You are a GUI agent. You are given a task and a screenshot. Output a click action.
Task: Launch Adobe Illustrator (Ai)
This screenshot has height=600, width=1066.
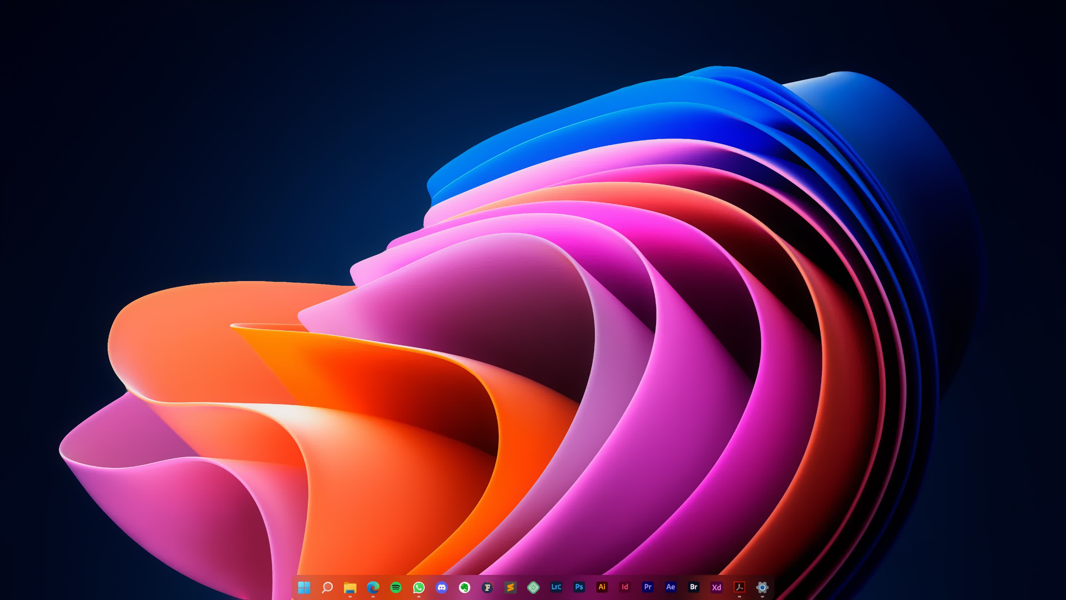pos(602,587)
